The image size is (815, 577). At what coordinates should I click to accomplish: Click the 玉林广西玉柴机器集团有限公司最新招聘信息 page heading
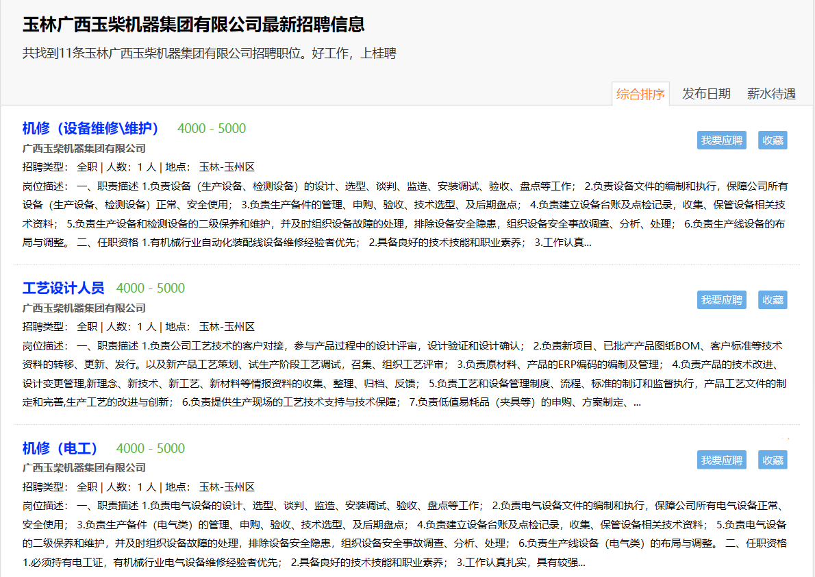tap(194, 25)
